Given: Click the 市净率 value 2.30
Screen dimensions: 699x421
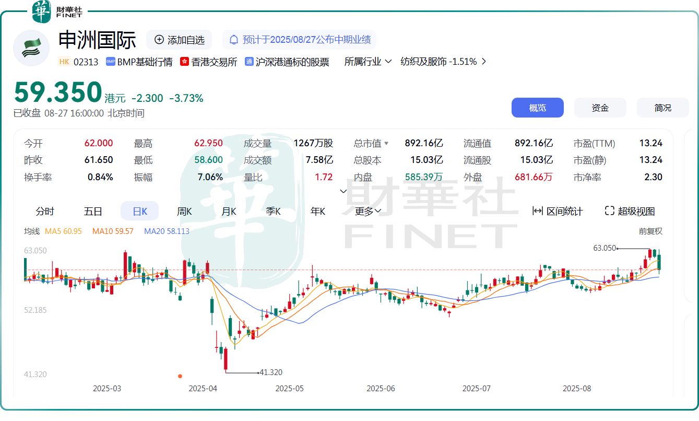Looking at the screenshot, I should [x=654, y=177].
